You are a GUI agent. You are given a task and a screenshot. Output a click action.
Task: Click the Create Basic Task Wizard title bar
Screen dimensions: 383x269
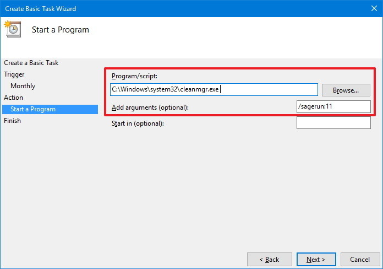click(x=165, y=9)
